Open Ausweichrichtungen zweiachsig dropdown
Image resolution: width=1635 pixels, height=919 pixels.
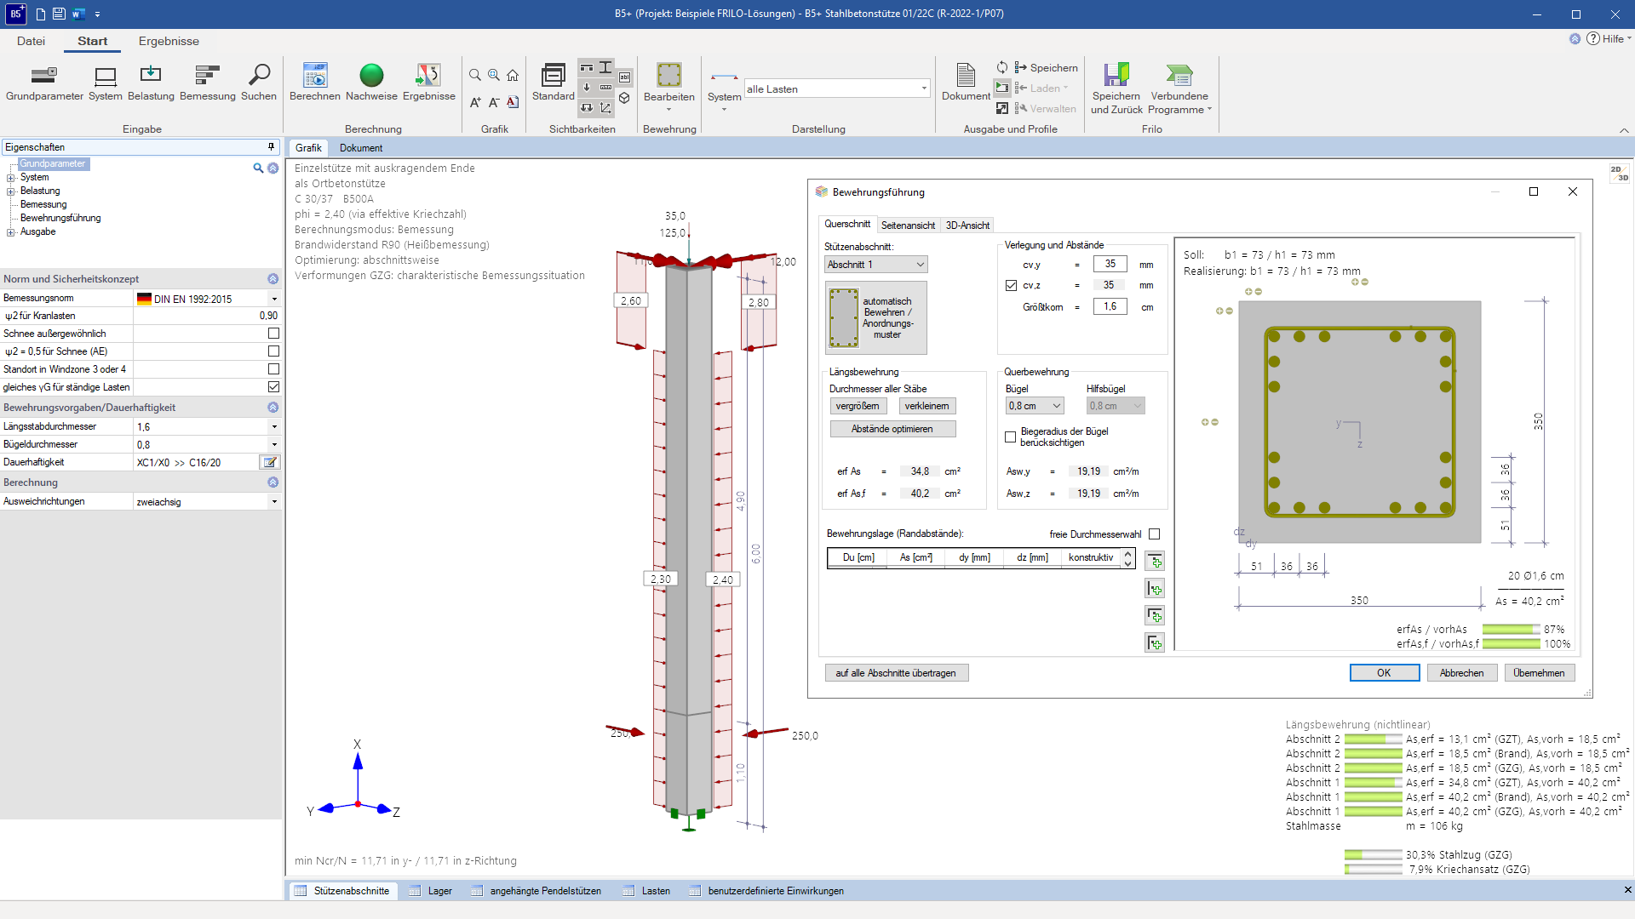[274, 502]
